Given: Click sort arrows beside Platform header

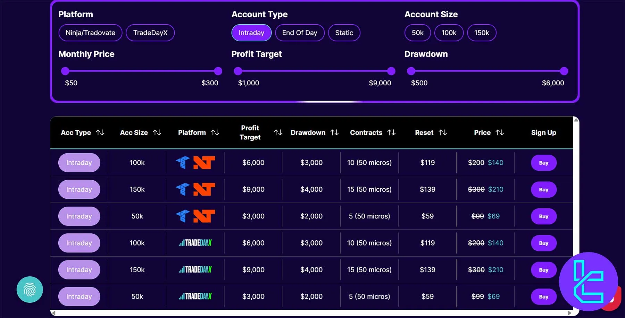Looking at the screenshot, I should [x=215, y=132].
